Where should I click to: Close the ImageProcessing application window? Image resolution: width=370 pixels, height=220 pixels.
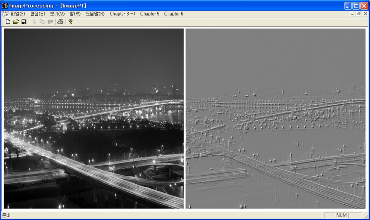tap(364, 6)
